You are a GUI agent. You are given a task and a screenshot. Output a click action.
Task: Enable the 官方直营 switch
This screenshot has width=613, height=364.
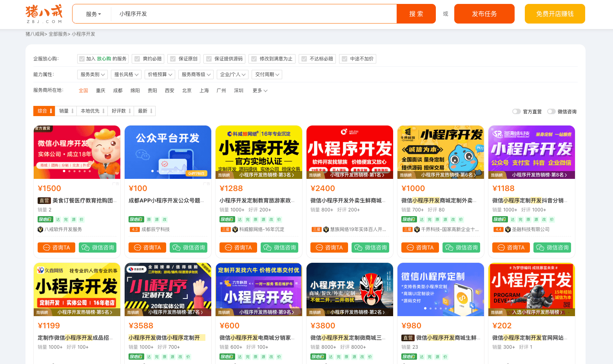pos(517,111)
